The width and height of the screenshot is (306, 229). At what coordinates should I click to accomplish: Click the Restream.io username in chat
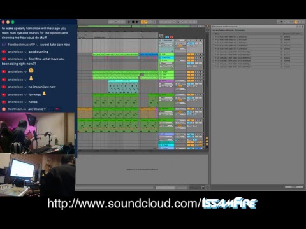pyautogui.click(x=17, y=109)
